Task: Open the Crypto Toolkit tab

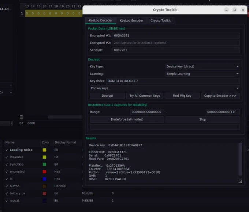Action: click(x=160, y=20)
